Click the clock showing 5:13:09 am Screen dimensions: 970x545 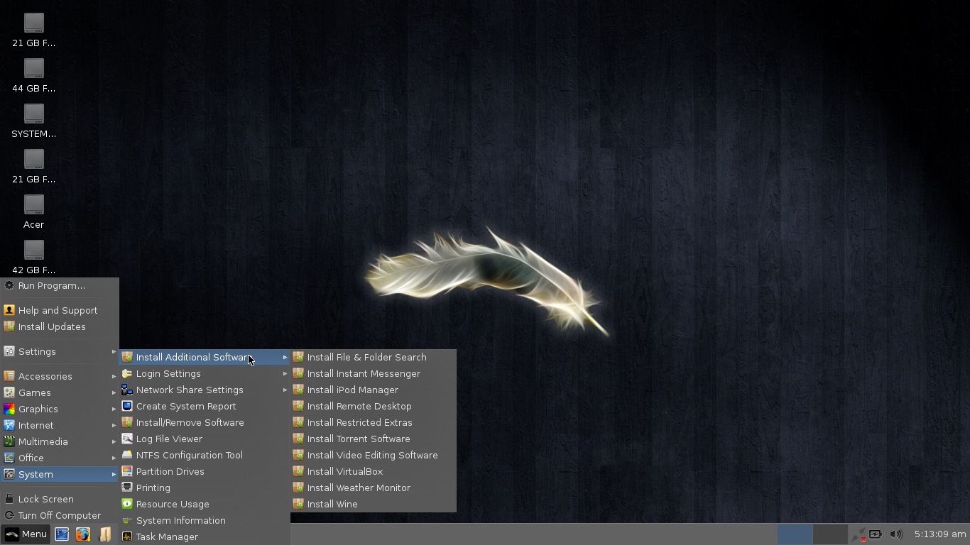[939, 534]
